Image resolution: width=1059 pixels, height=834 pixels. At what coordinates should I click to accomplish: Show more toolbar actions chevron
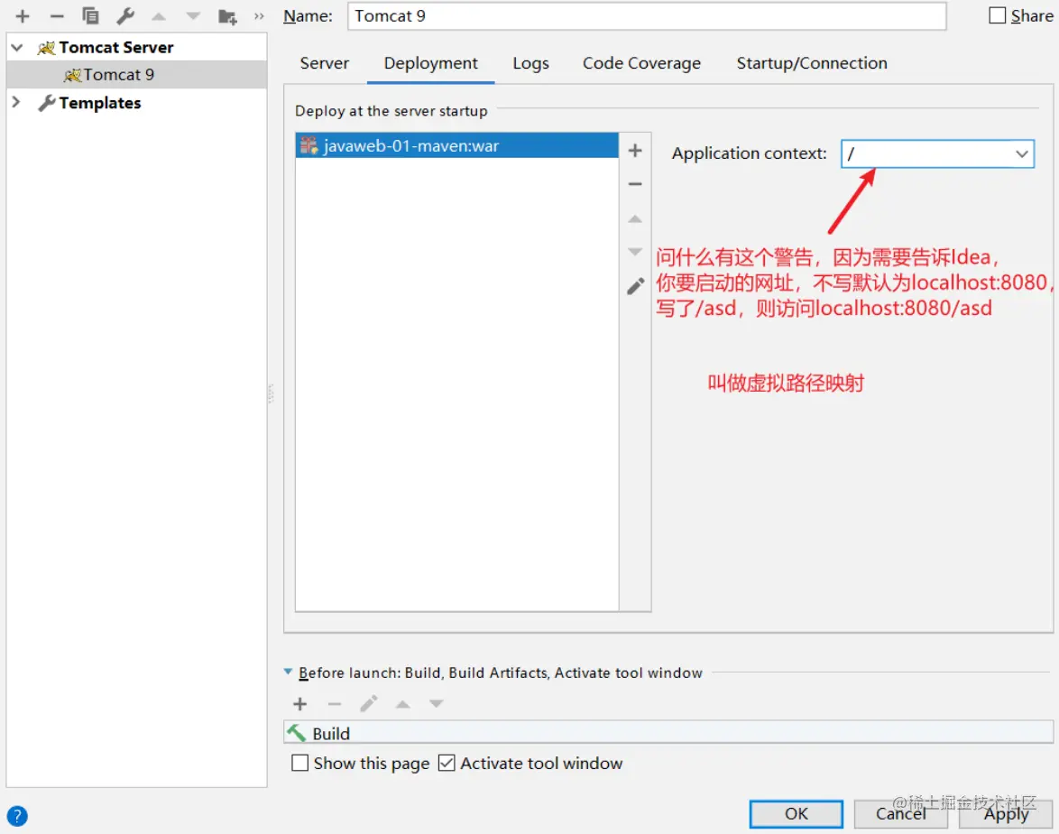click(x=259, y=16)
